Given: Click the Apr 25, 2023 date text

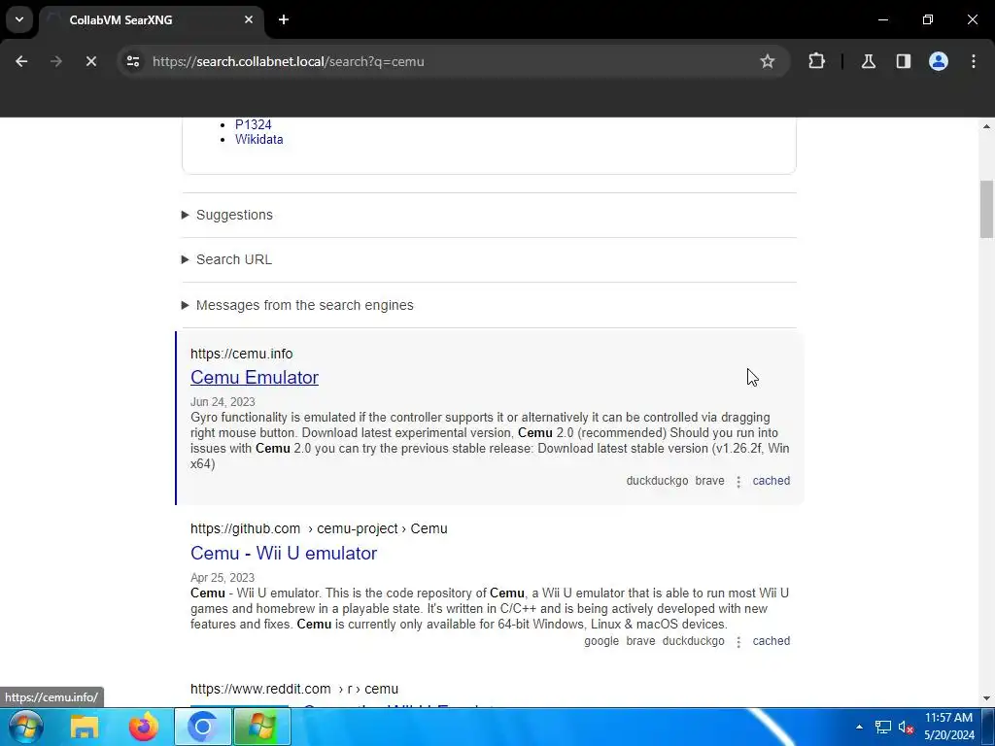Looking at the screenshot, I should click(223, 578).
